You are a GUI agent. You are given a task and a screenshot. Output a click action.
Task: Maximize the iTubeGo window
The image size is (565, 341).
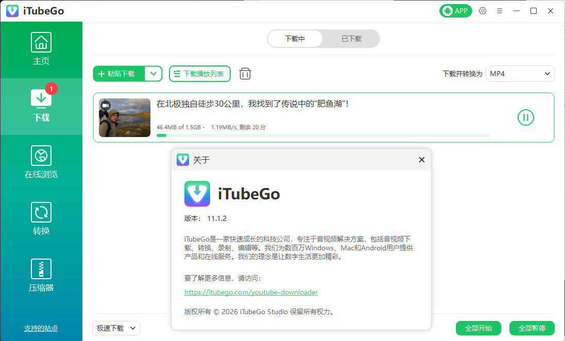point(534,11)
